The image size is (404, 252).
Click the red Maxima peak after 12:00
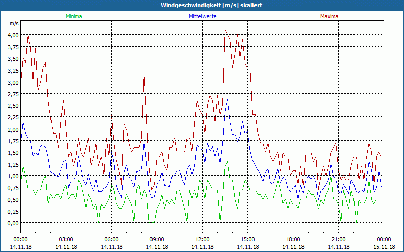pos(225,30)
